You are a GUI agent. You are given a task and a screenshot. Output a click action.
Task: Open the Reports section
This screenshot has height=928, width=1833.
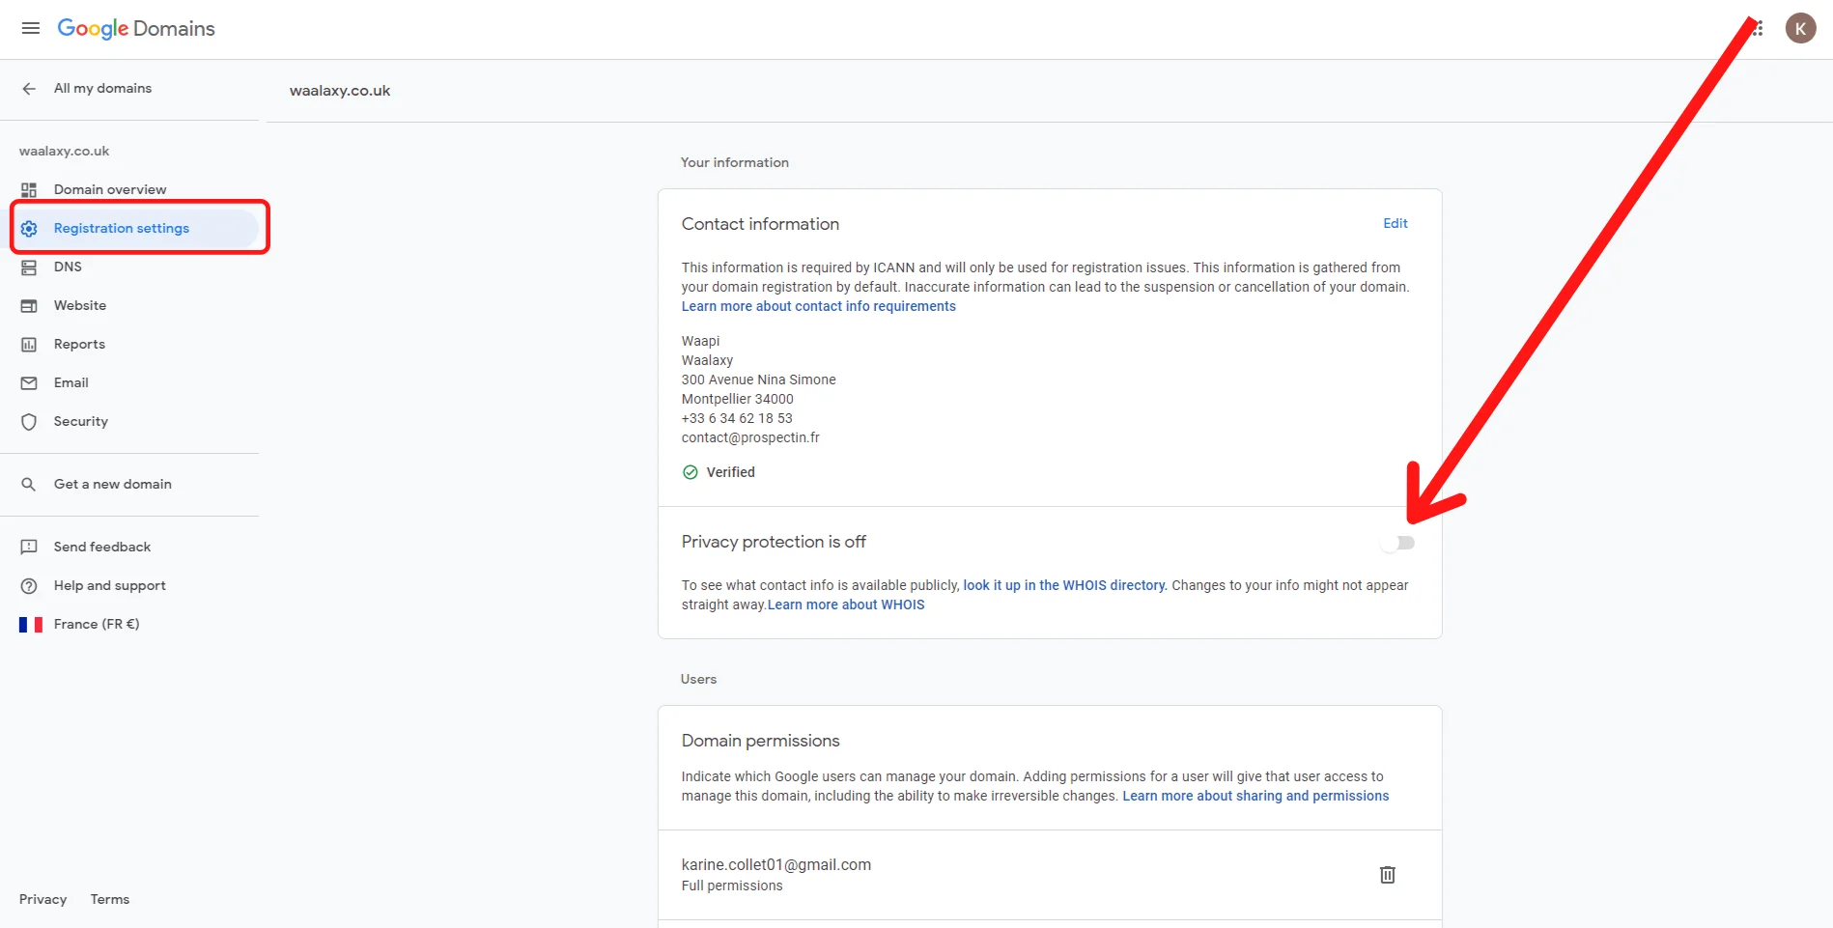point(79,344)
